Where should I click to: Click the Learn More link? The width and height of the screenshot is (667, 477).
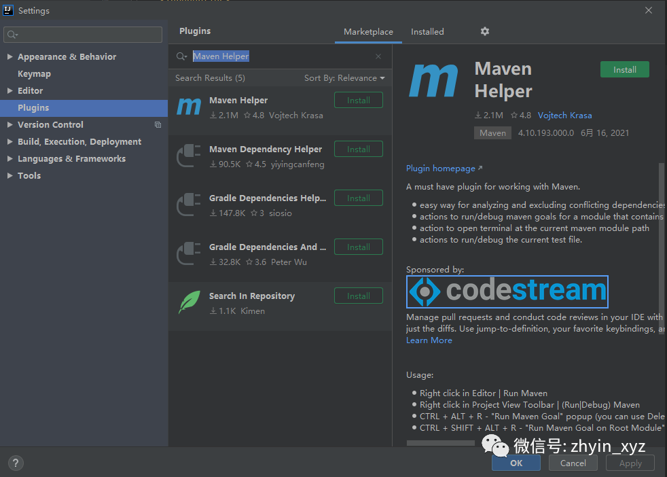429,340
